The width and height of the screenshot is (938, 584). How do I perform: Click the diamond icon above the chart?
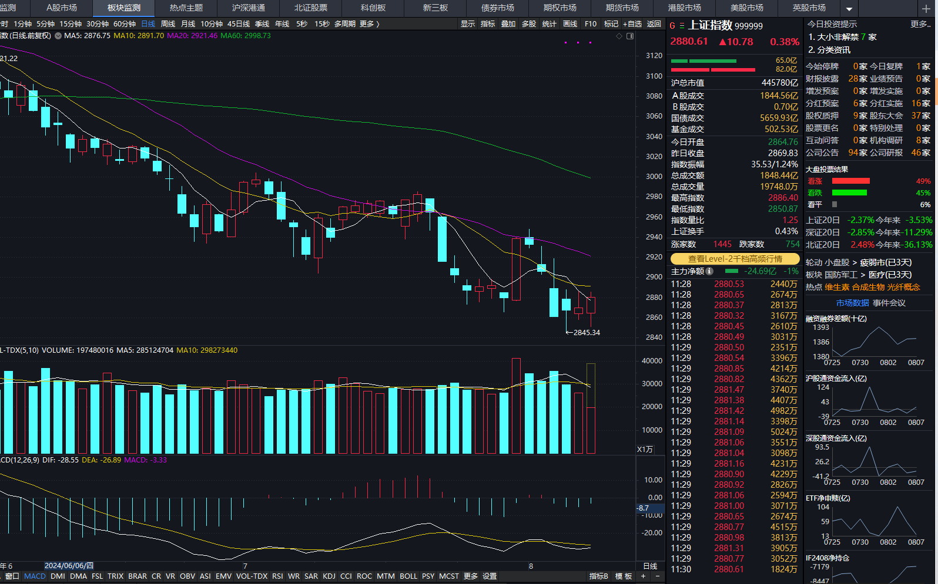pyautogui.click(x=619, y=36)
